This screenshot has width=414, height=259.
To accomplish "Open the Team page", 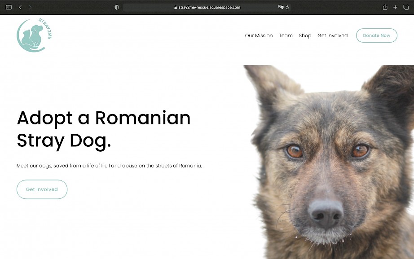I will coord(286,35).
